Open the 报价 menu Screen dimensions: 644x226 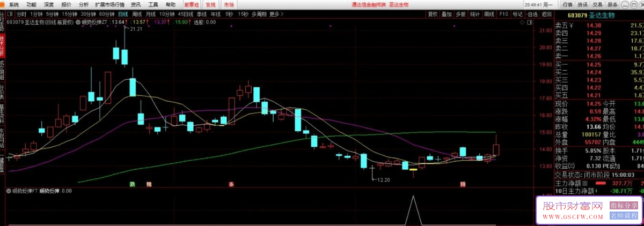(67, 4)
